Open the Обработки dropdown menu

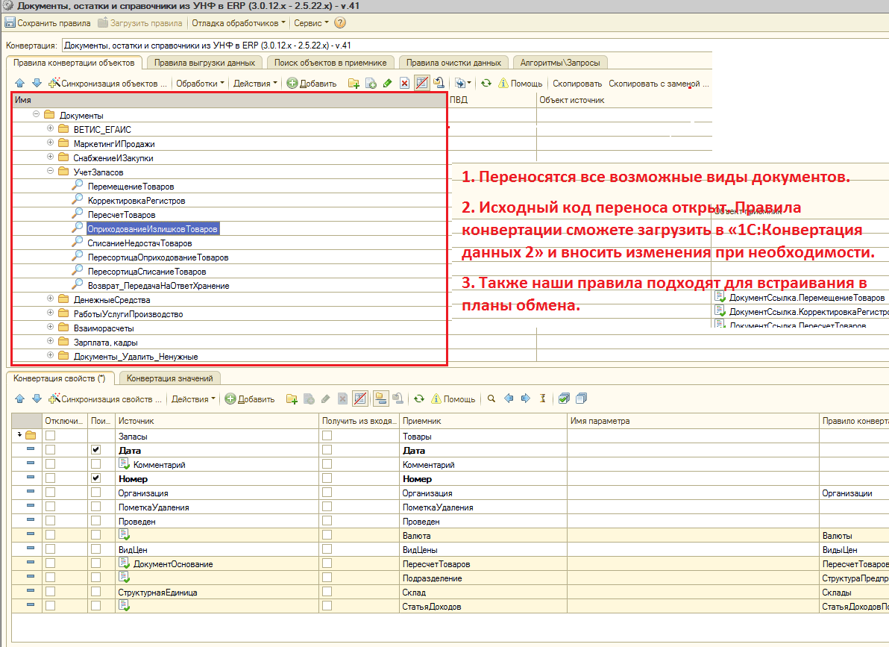coord(200,84)
